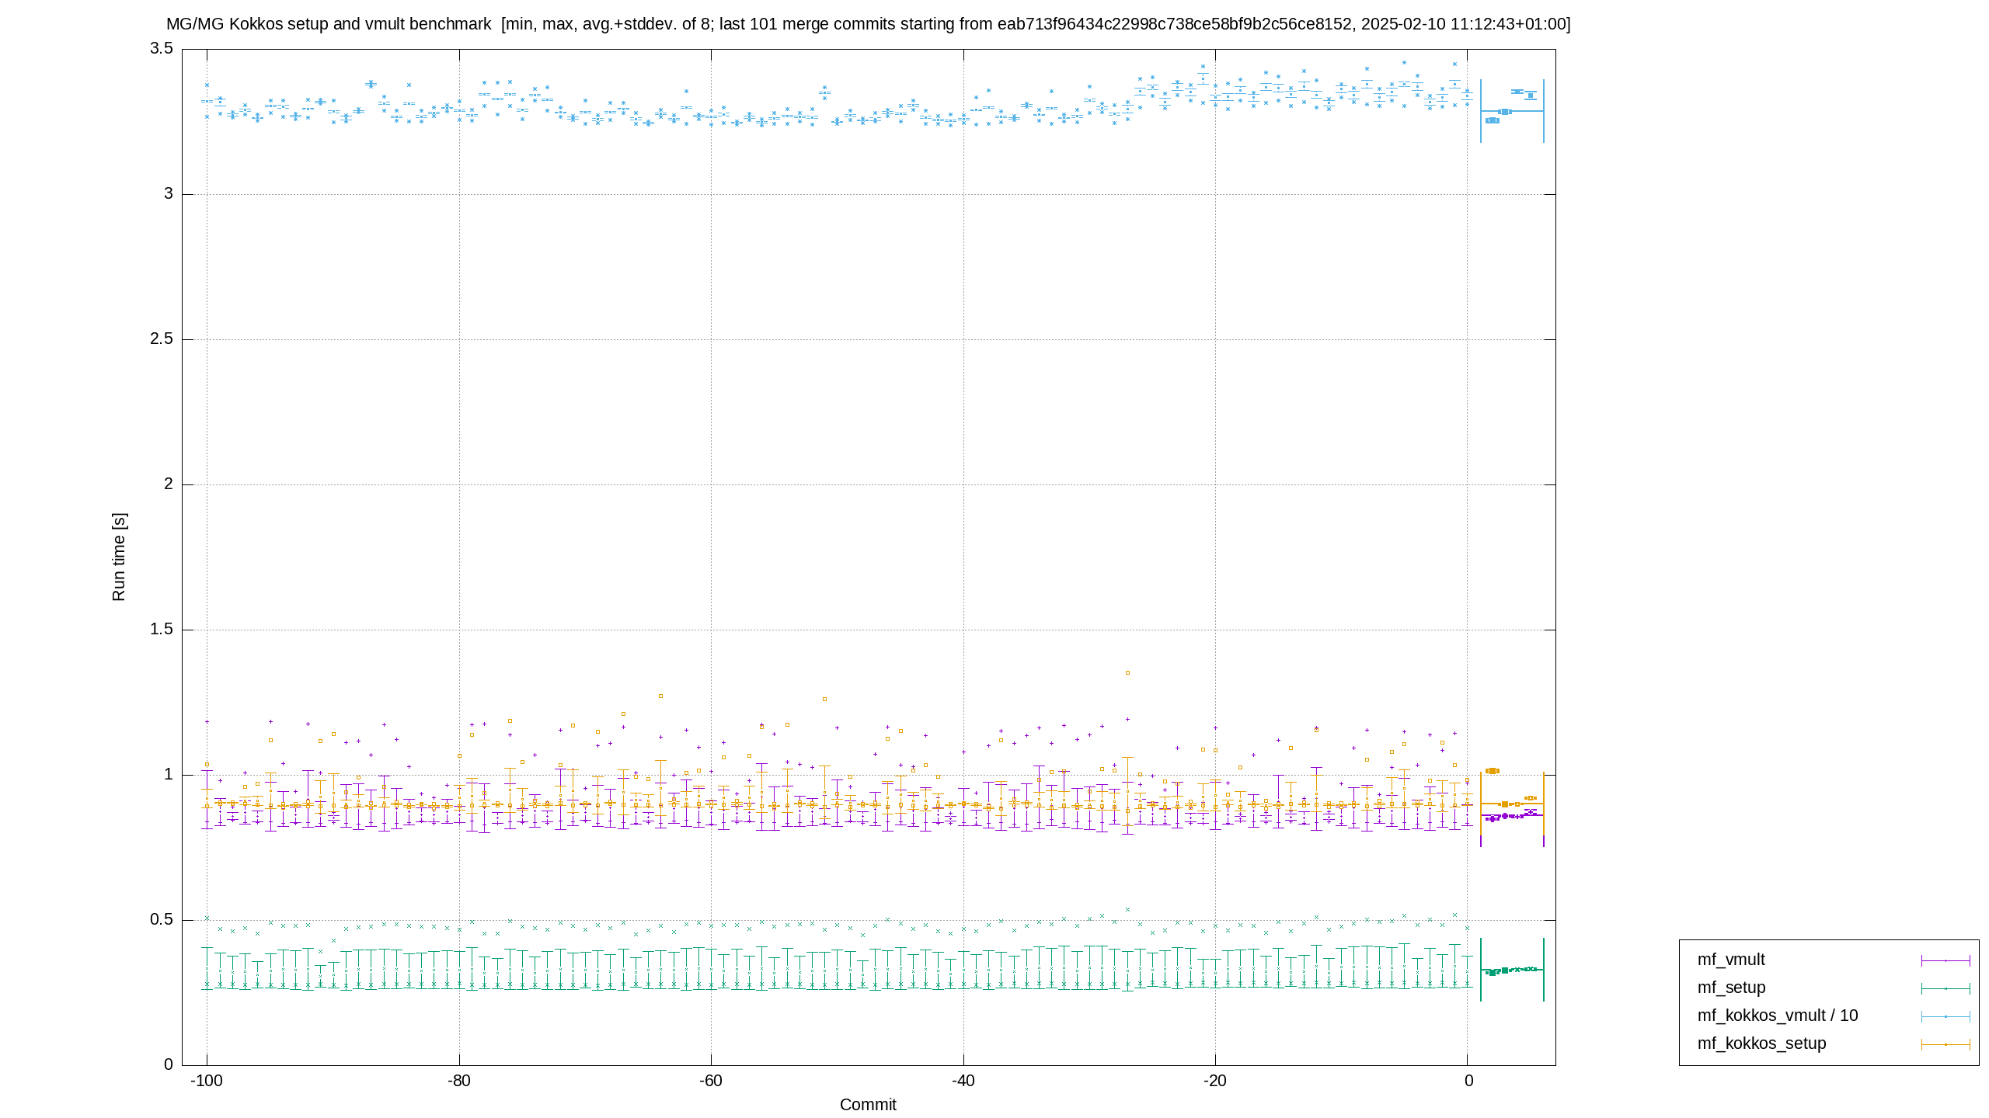This screenshot has width=1989, height=1118.
Task: Click the highest orange outlier near 1.35
Action: (1127, 673)
